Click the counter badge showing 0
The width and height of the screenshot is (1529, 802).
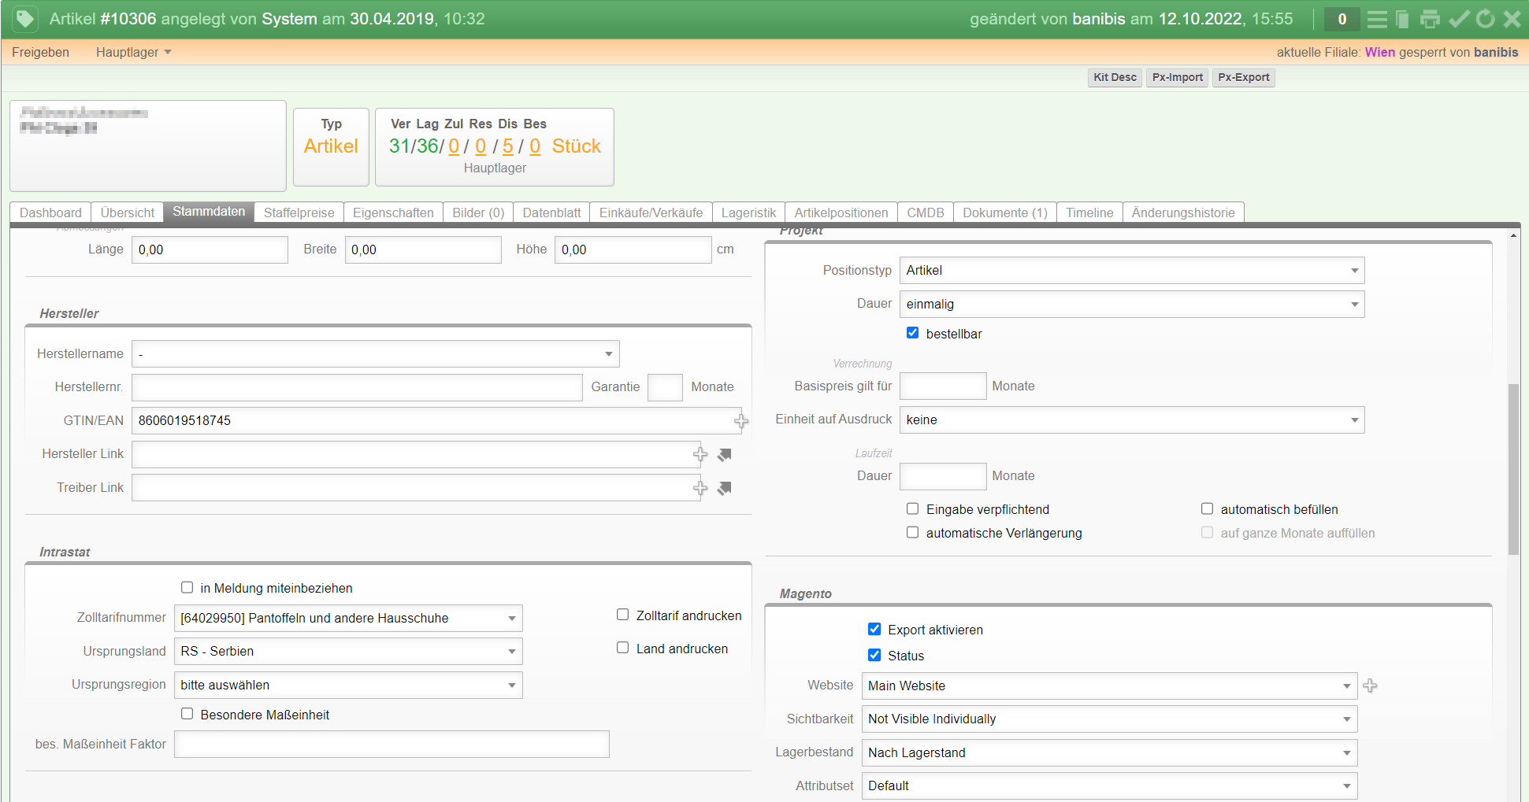click(x=1342, y=19)
